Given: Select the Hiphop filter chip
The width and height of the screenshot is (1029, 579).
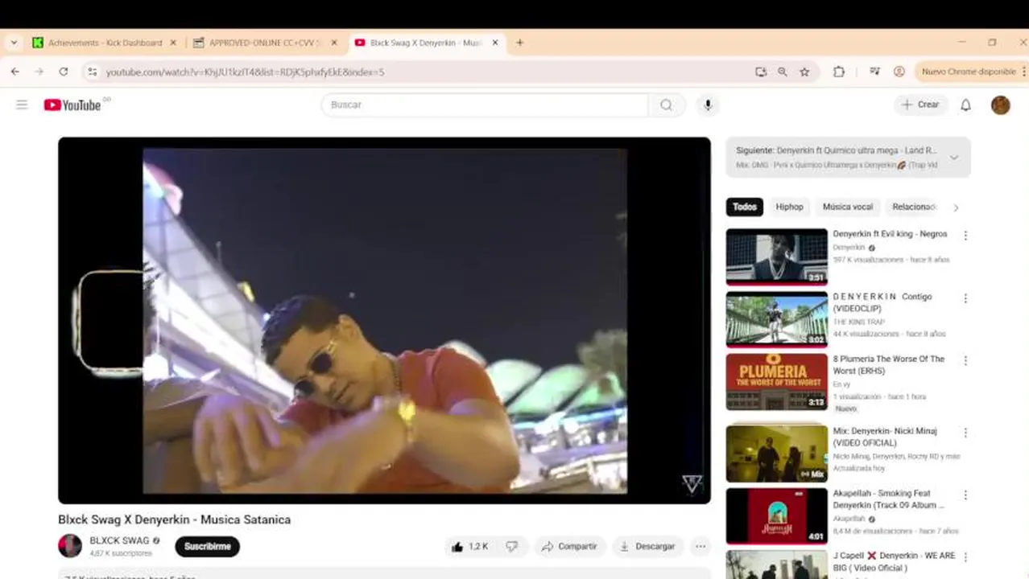Looking at the screenshot, I should 789,207.
